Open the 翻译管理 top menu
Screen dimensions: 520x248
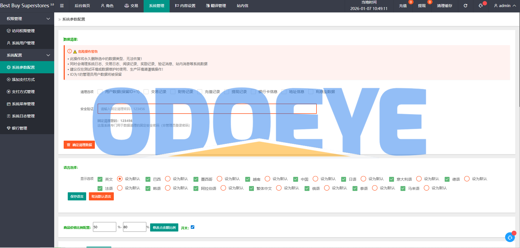216,6
